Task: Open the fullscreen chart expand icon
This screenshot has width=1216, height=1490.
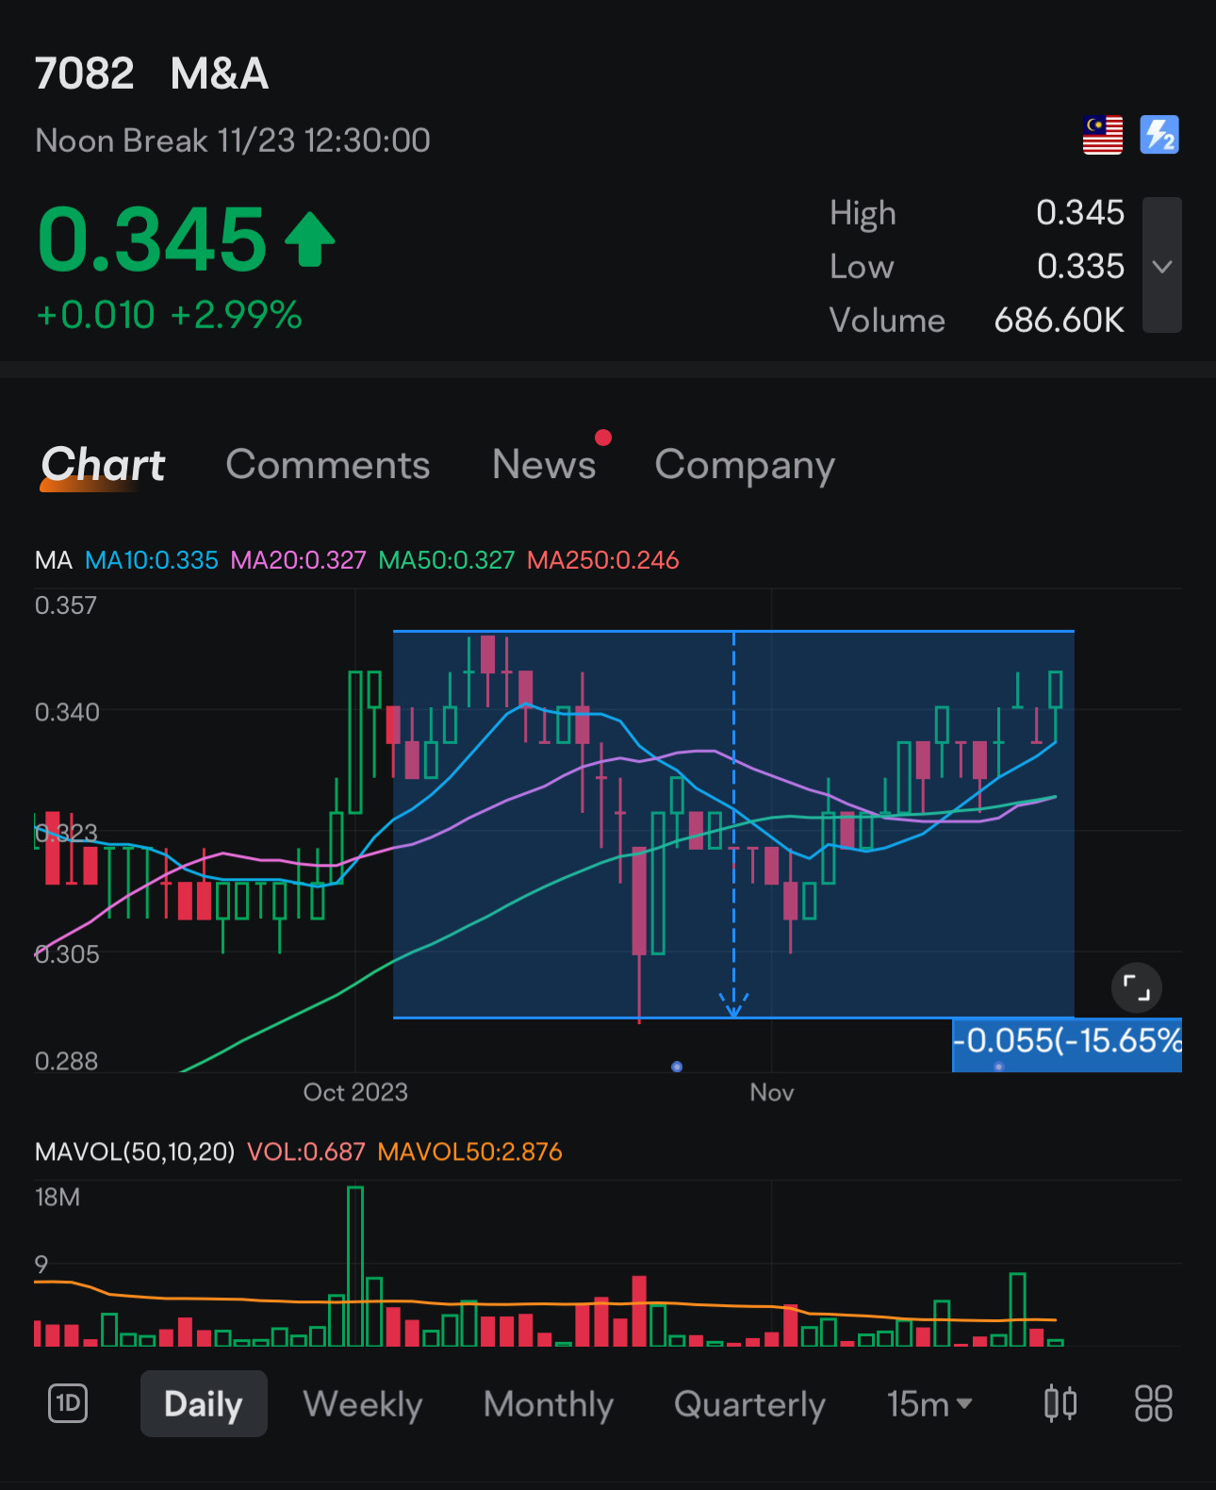Action: (x=1137, y=988)
